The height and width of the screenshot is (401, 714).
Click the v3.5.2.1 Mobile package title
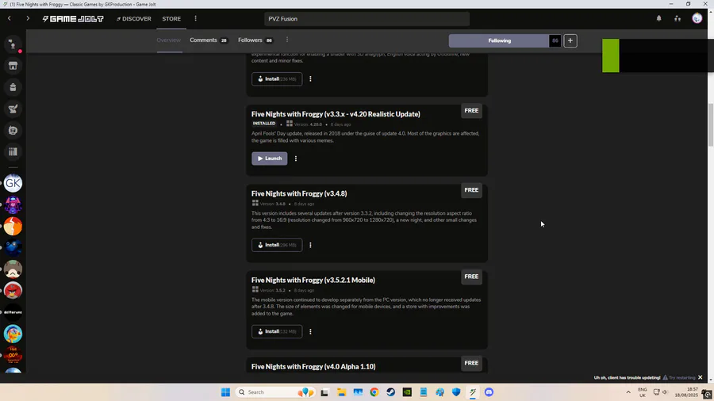tap(313, 280)
